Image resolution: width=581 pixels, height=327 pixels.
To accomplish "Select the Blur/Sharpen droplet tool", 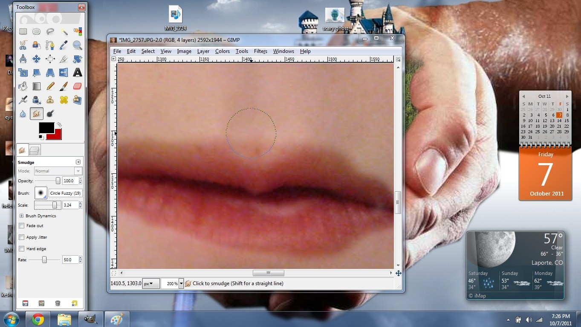I will pos(23,113).
